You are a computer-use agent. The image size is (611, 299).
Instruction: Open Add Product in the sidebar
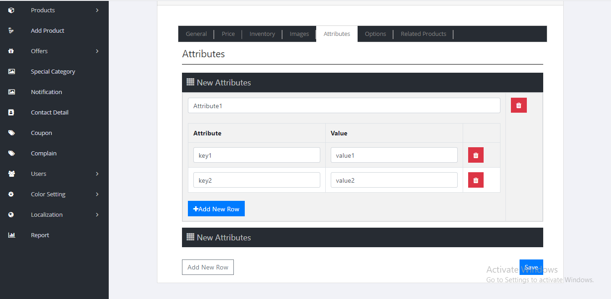click(x=47, y=30)
